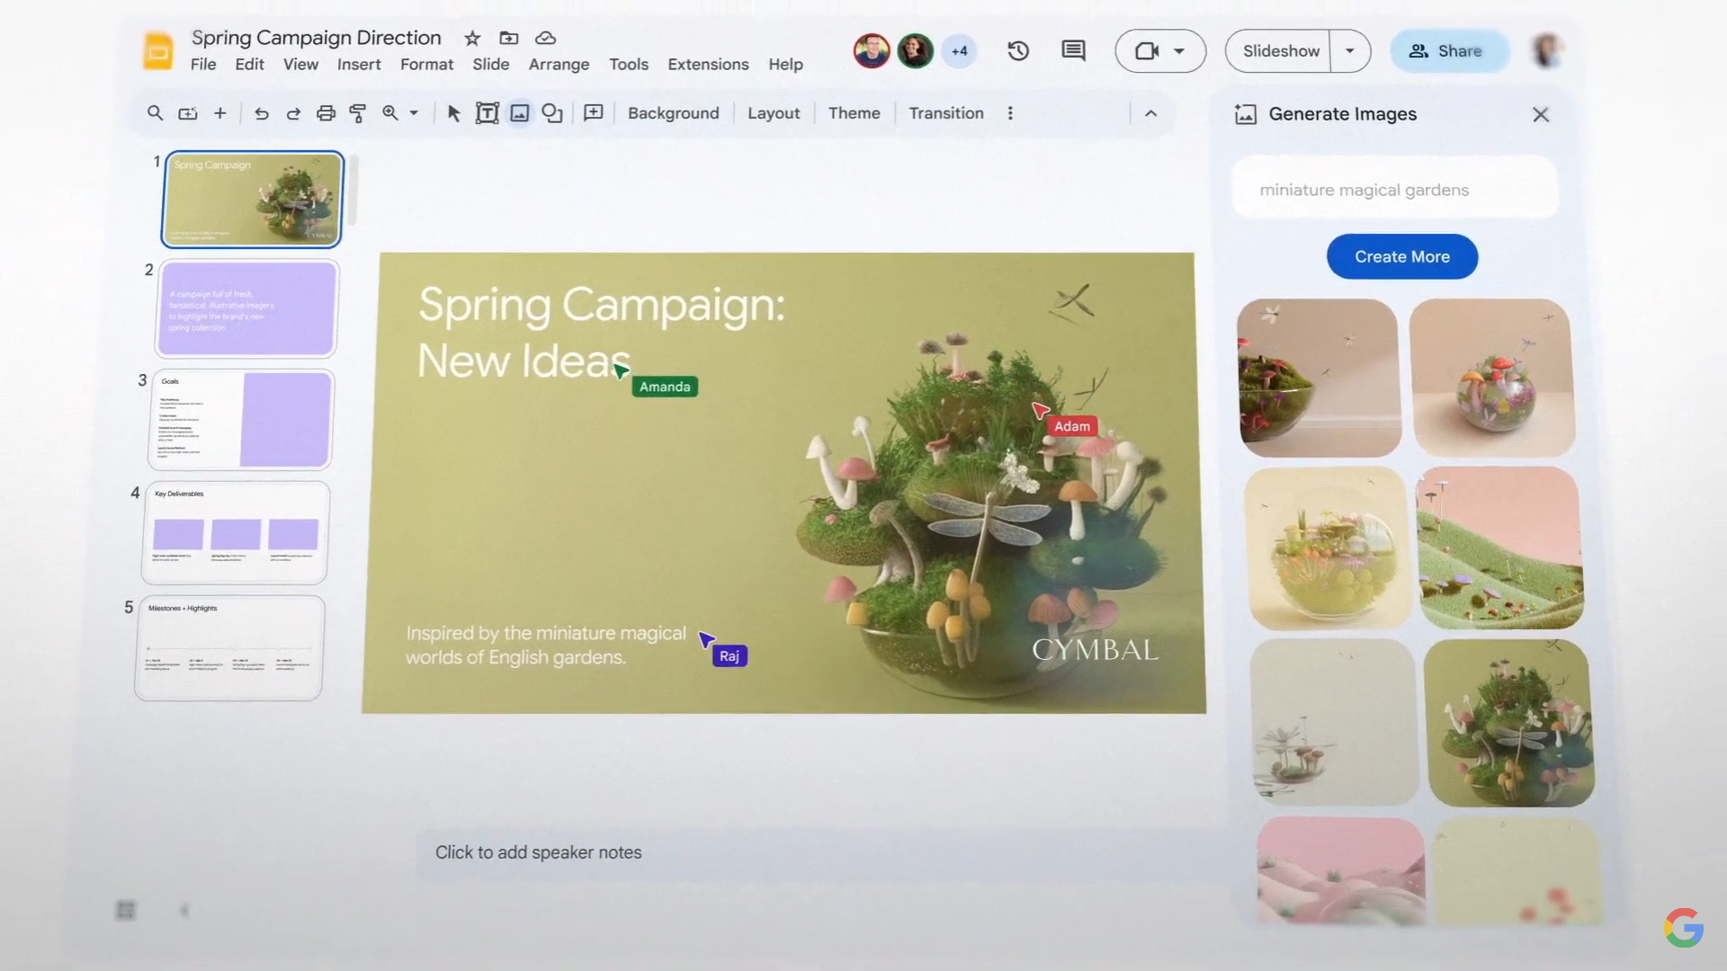Open the Insert menu

(359, 65)
